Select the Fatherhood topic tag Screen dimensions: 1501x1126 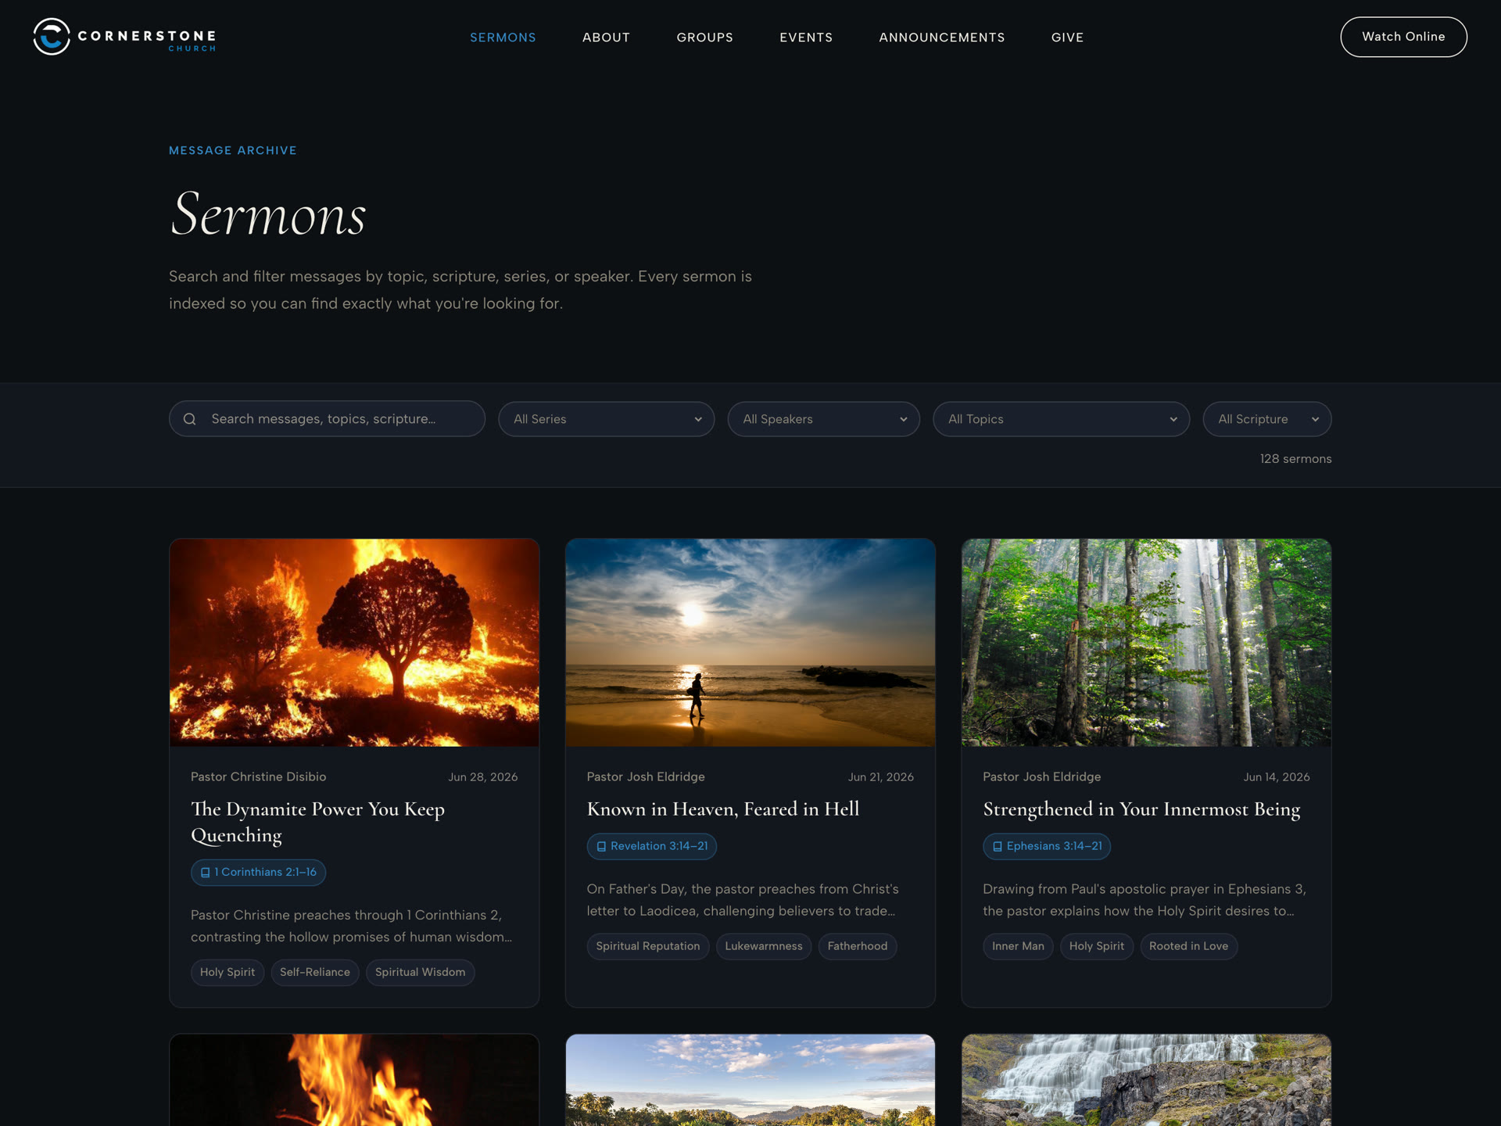858,947
